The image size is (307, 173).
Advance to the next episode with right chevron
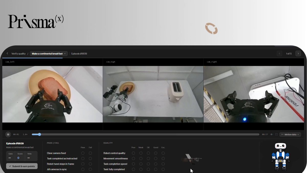pos(298,54)
